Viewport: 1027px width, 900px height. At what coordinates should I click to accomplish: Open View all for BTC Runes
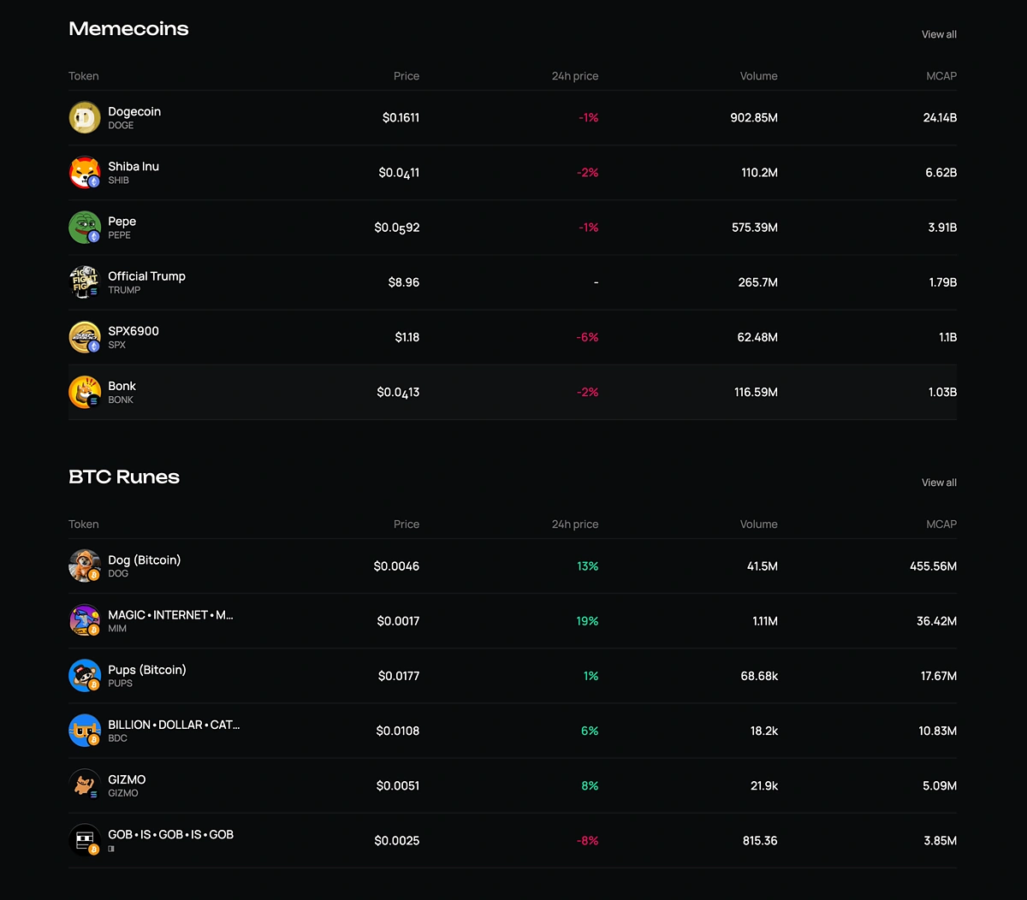[x=938, y=482]
